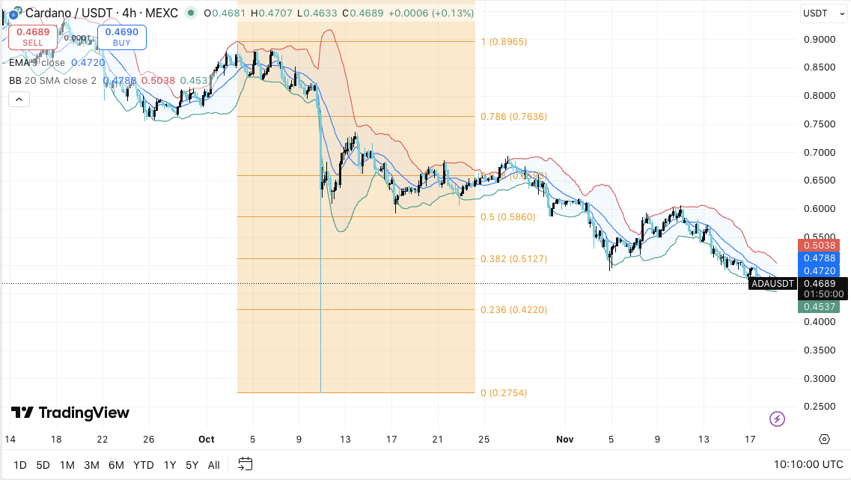Click the purple lightning bolt icon
851x480 pixels.
(777, 419)
